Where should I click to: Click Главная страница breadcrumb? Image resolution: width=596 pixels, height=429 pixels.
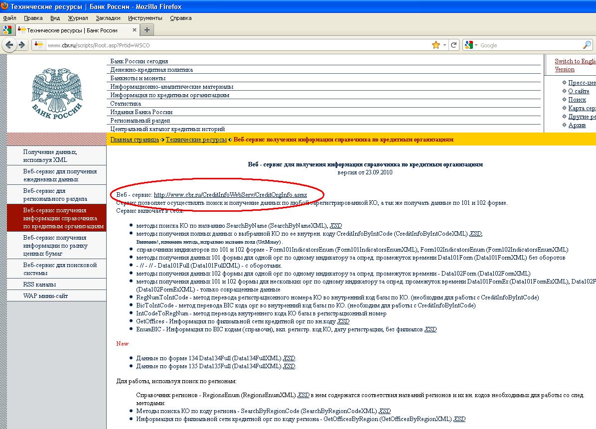[135, 140]
